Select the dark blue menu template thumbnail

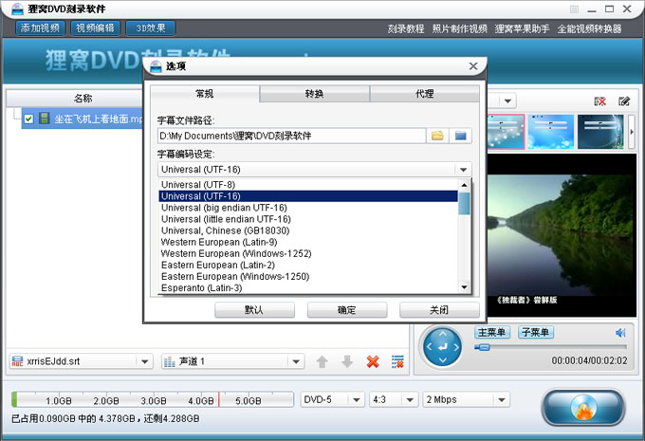point(600,132)
